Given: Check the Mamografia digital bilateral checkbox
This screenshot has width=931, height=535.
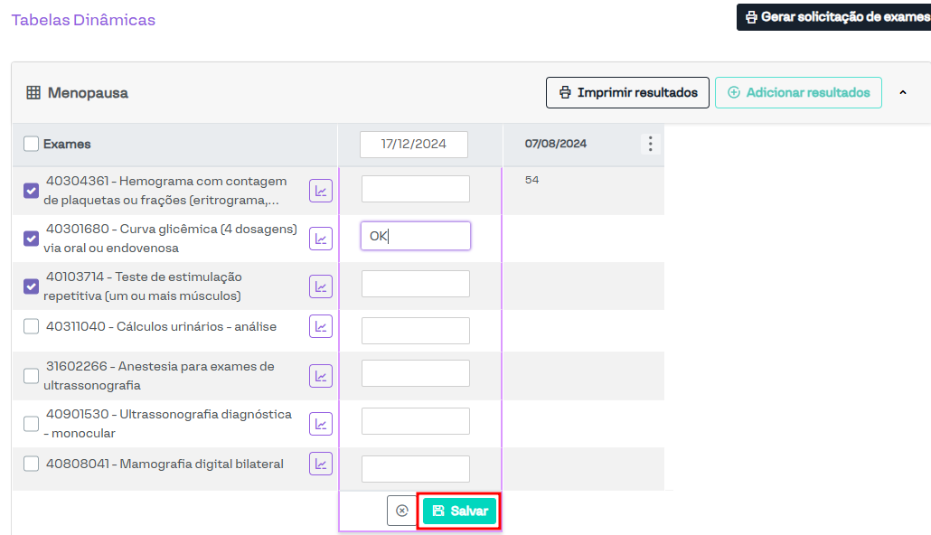Looking at the screenshot, I should tap(31, 464).
